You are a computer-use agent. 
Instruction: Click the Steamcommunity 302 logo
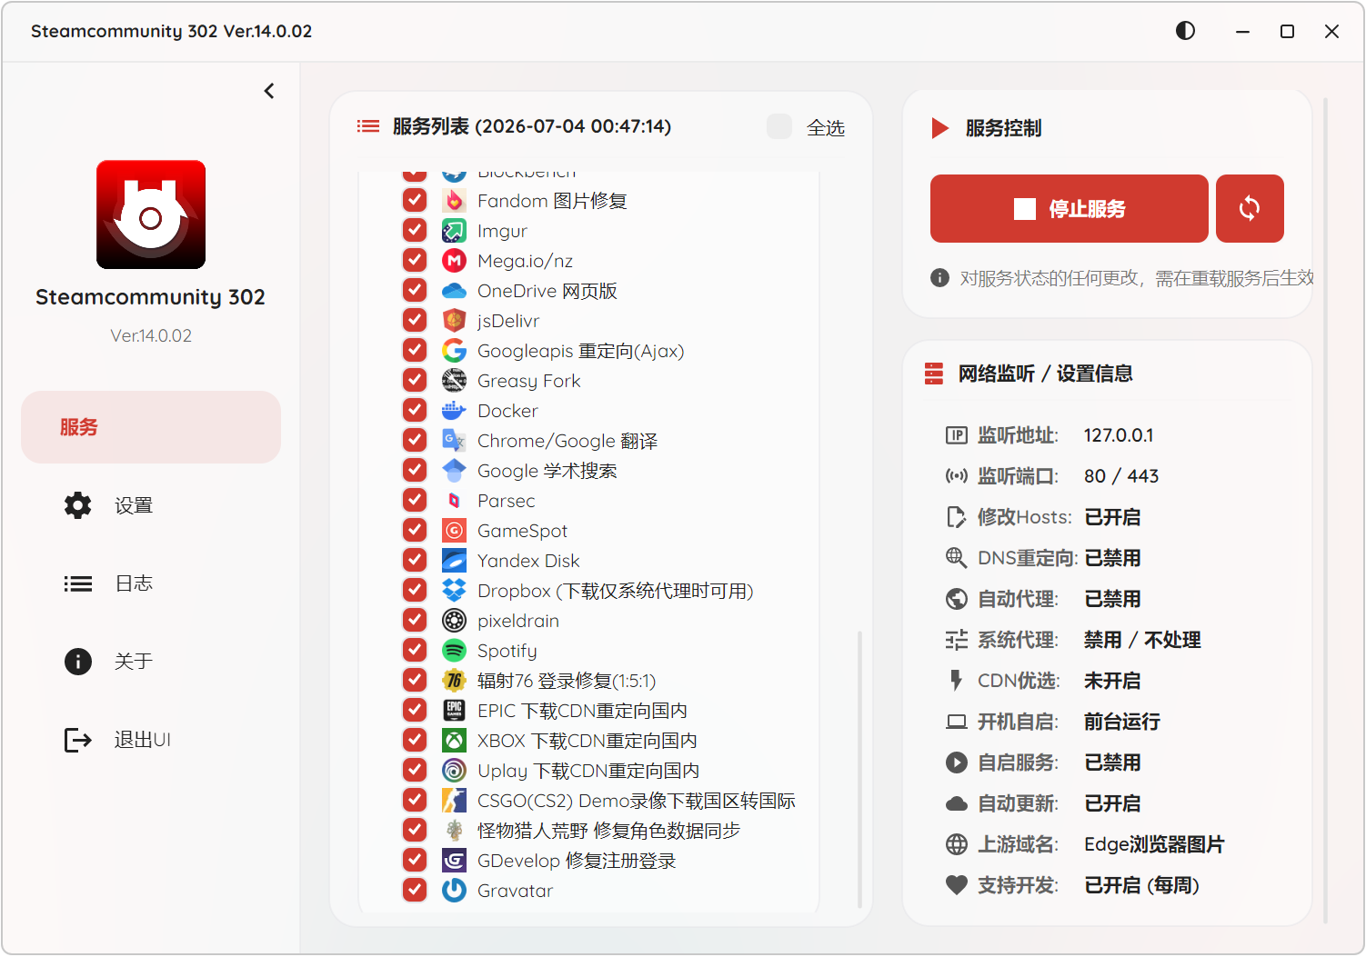151,214
